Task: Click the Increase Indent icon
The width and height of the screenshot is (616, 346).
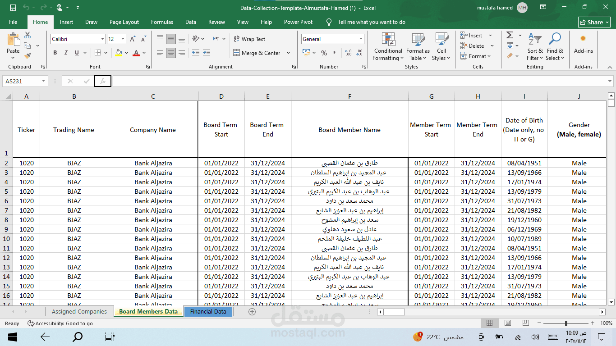Action: point(207,53)
